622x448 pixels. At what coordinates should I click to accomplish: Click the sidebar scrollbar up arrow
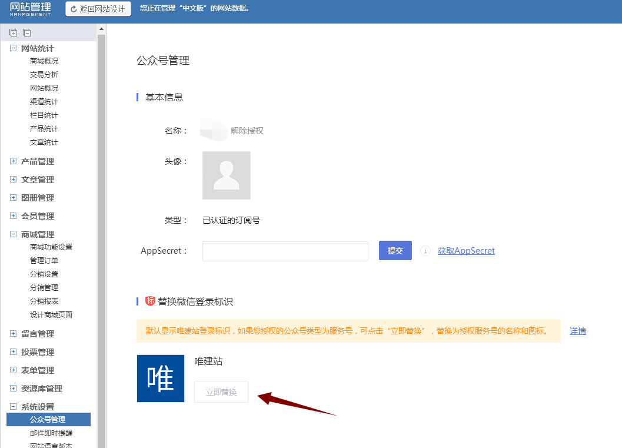tap(101, 29)
